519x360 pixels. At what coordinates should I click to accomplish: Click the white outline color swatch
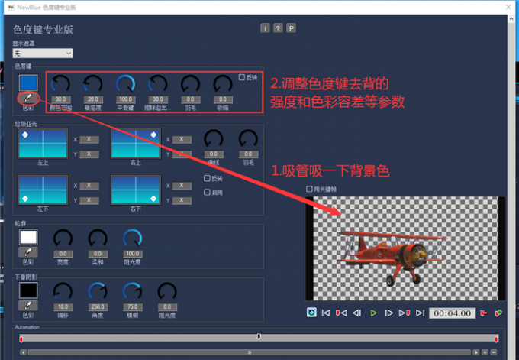(x=28, y=238)
